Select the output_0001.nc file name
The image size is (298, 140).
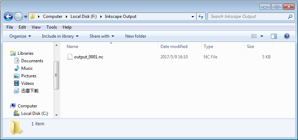89,57
